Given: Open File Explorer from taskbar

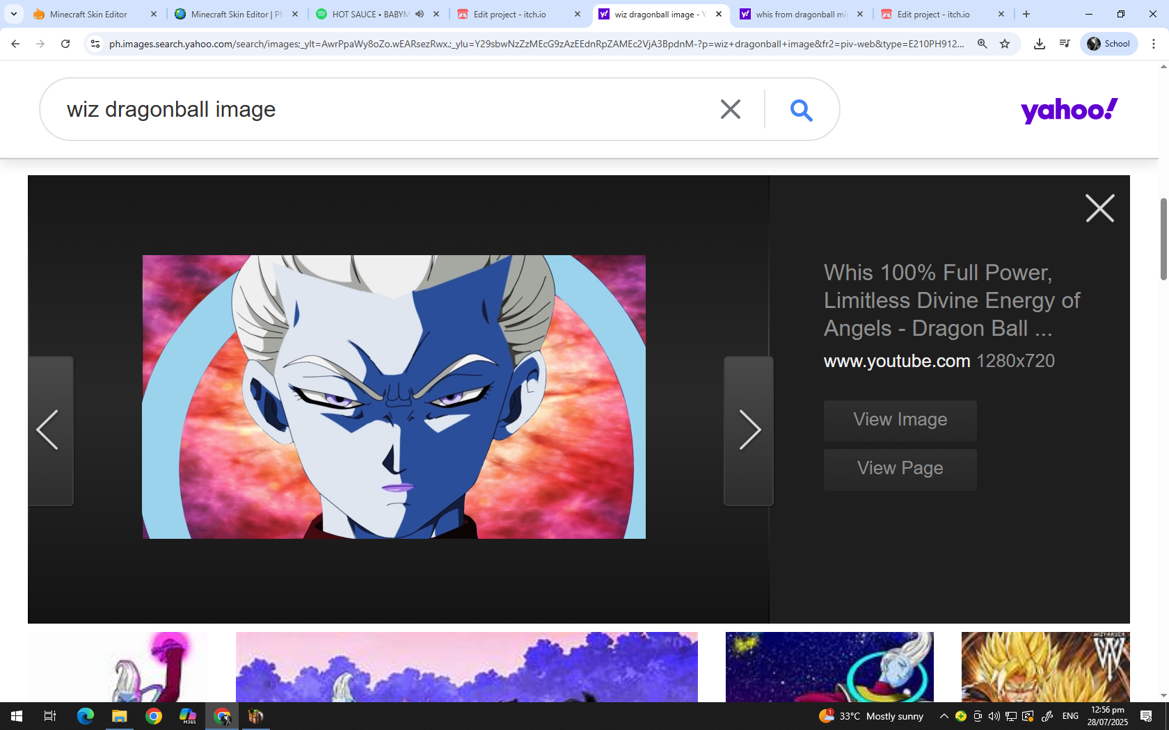Looking at the screenshot, I should point(120,716).
